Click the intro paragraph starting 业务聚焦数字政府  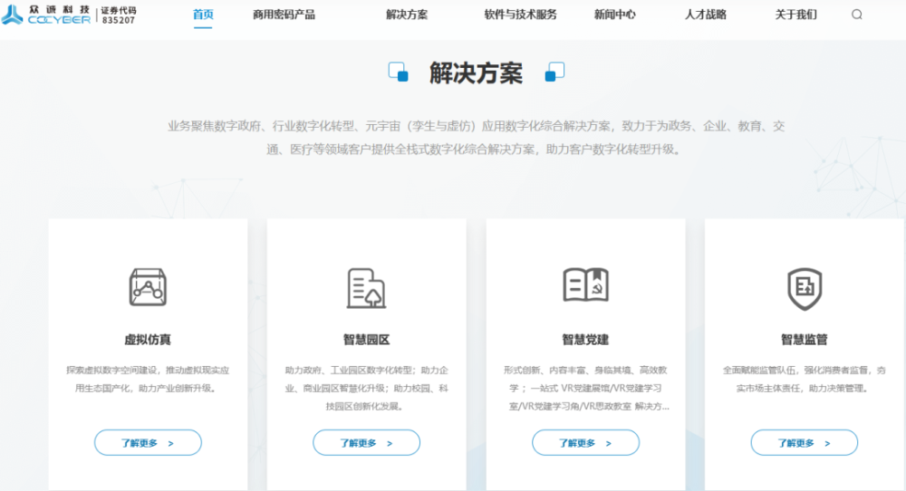point(477,138)
